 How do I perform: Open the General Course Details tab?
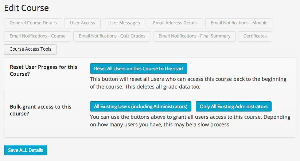coord(33,23)
